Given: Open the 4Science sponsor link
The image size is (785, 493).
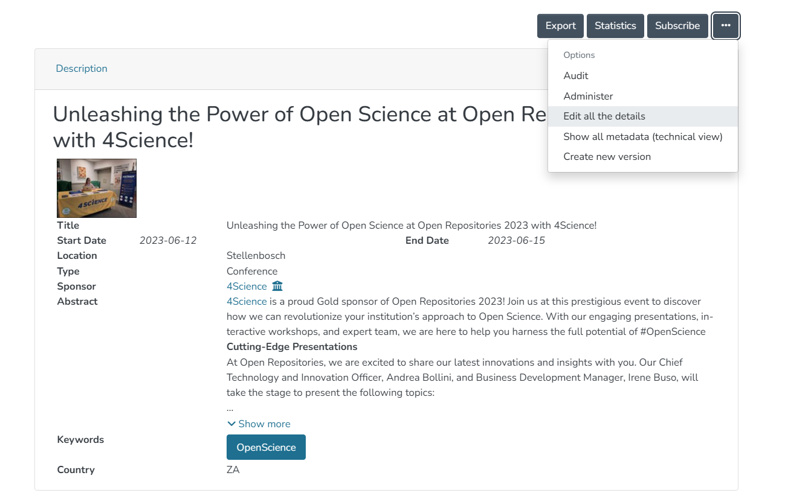Looking at the screenshot, I should (247, 286).
